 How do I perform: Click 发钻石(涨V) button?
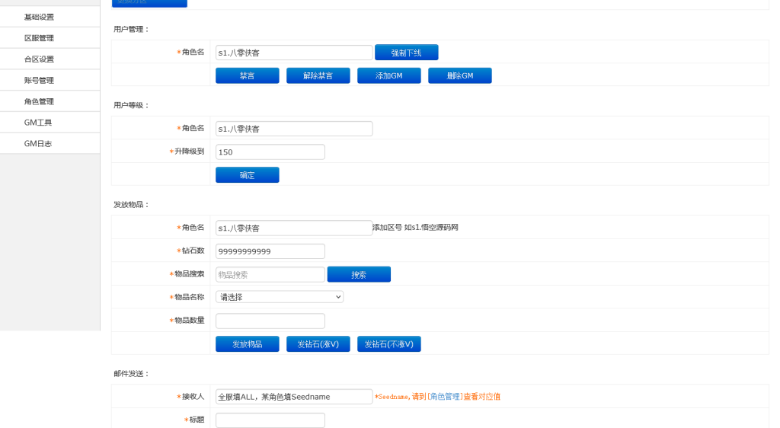(x=318, y=344)
